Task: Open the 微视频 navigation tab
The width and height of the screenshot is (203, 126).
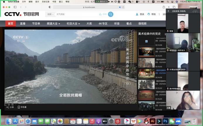Action: tap(142, 24)
